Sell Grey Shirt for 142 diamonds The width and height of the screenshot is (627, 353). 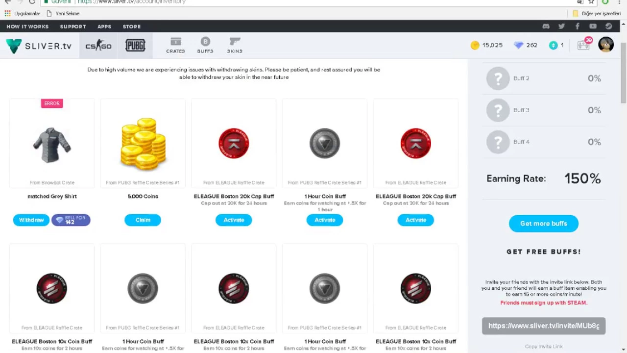click(71, 220)
